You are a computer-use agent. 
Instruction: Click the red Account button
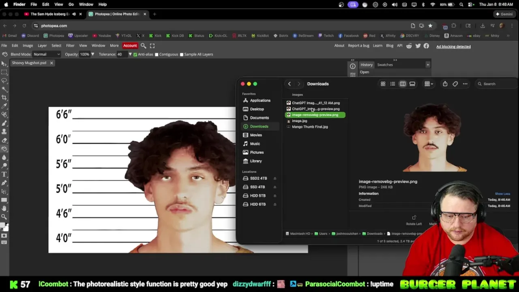point(130,46)
